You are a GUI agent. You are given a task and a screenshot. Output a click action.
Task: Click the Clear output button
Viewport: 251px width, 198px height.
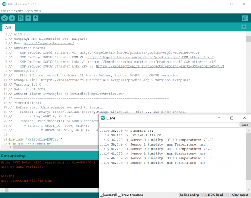coord(241,195)
